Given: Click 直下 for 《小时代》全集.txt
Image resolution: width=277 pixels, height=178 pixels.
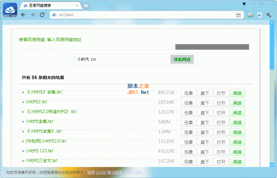Looking at the screenshot, I should click(205, 93).
